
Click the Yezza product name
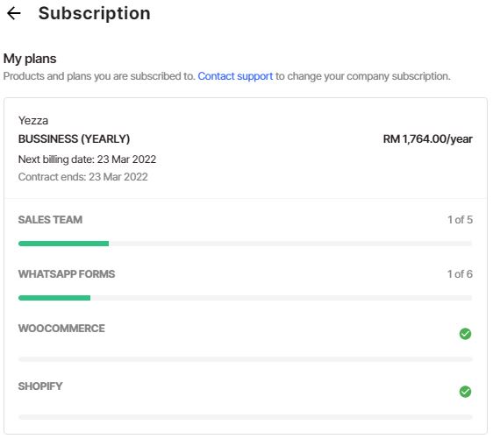click(33, 121)
